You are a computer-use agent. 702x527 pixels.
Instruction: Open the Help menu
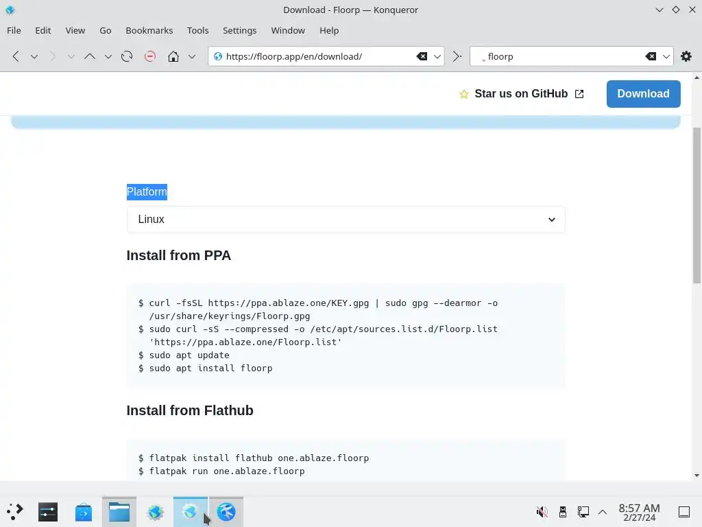(x=329, y=30)
